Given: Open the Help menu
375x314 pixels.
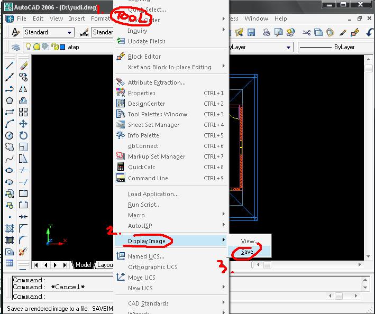Looking at the screenshot, I should [280, 19].
